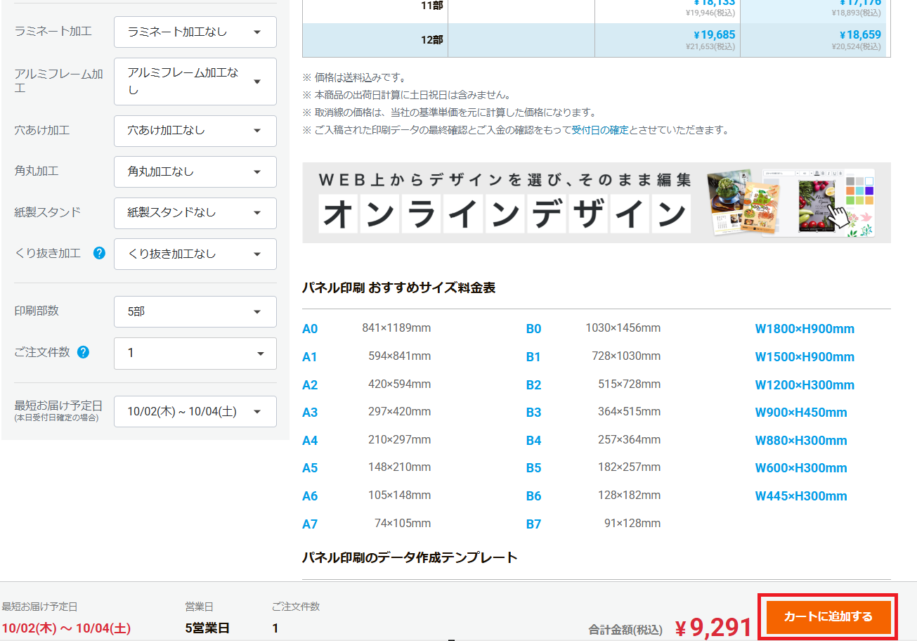Open the ご注文件数 quantity dropdown
The image size is (917, 641).
pos(195,354)
